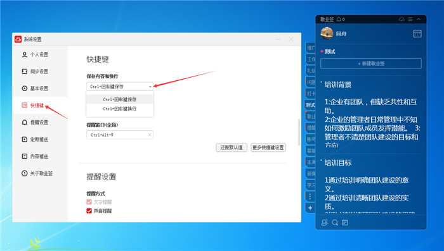Switch to the 工作 category tab
Viewport: 444px width, 251px height.
click(x=311, y=59)
